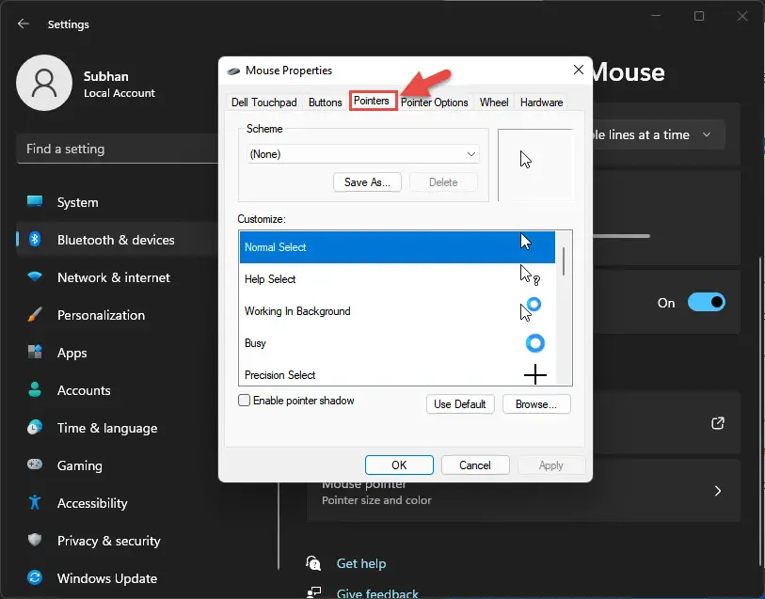The height and width of the screenshot is (599, 765).
Task: Close the Mouse Properties dialog
Action: tap(578, 70)
